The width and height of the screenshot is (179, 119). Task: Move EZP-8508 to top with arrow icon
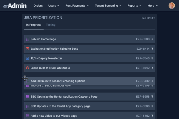pos(152,106)
